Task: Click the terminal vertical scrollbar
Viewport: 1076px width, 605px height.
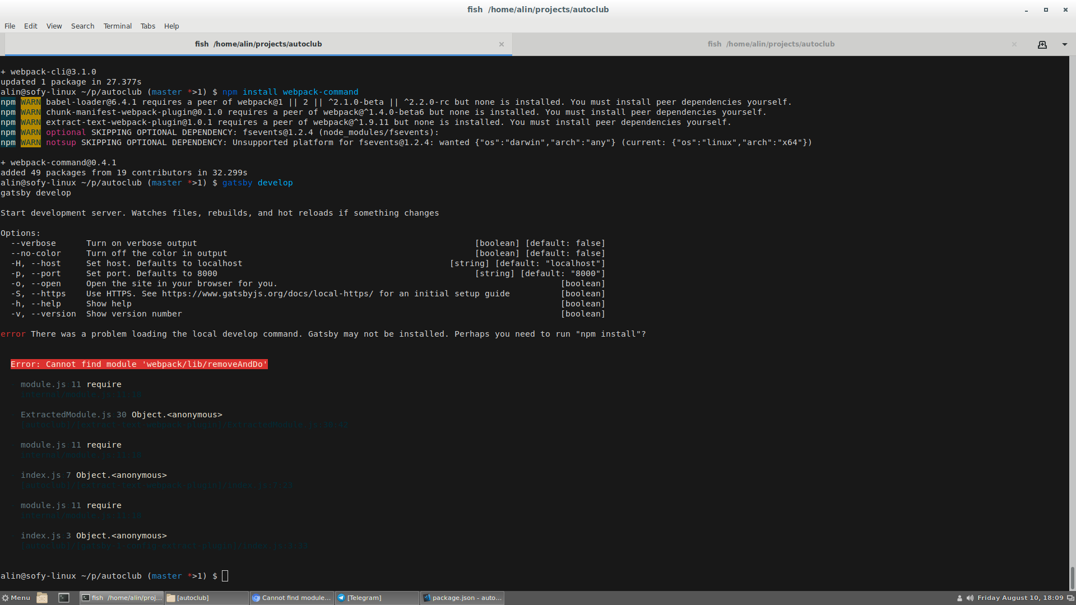Action: 1072,577
